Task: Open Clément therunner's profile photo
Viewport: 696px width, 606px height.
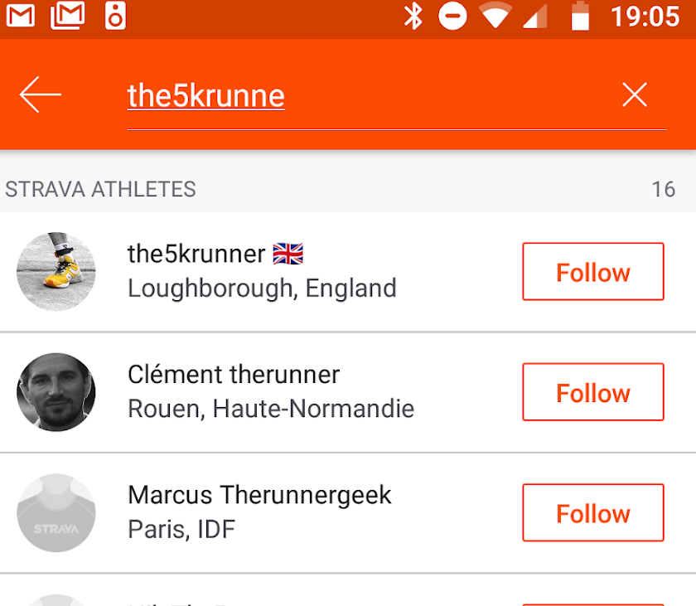Action: (56, 392)
